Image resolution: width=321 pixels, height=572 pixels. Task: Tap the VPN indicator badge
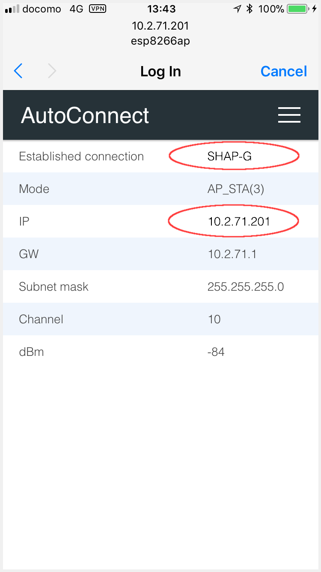[x=98, y=9]
